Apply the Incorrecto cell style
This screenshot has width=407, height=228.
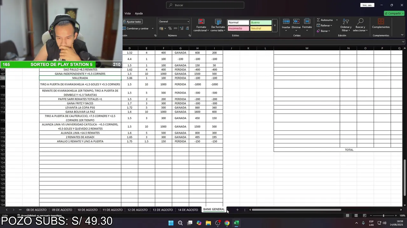point(238,28)
